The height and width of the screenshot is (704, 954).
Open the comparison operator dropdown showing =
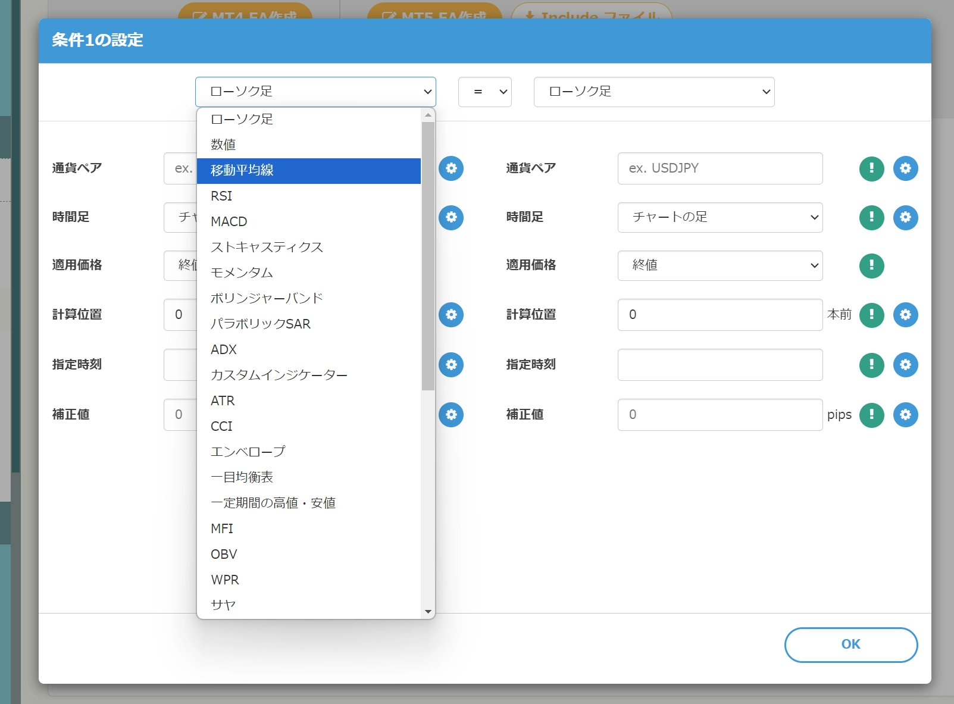pyautogui.click(x=484, y=92)
